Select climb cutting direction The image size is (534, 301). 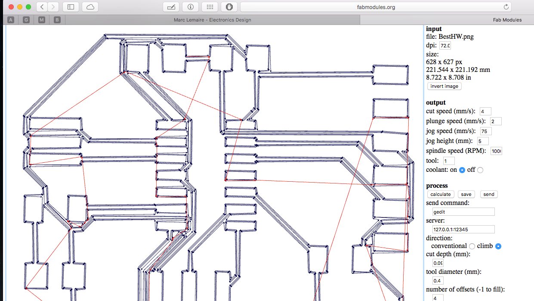point(498,246)
